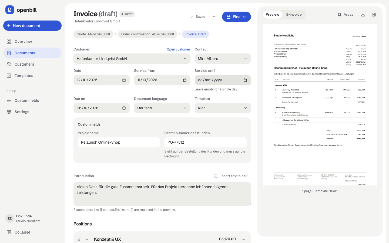Open the Templates section

[x=32, y=76]
